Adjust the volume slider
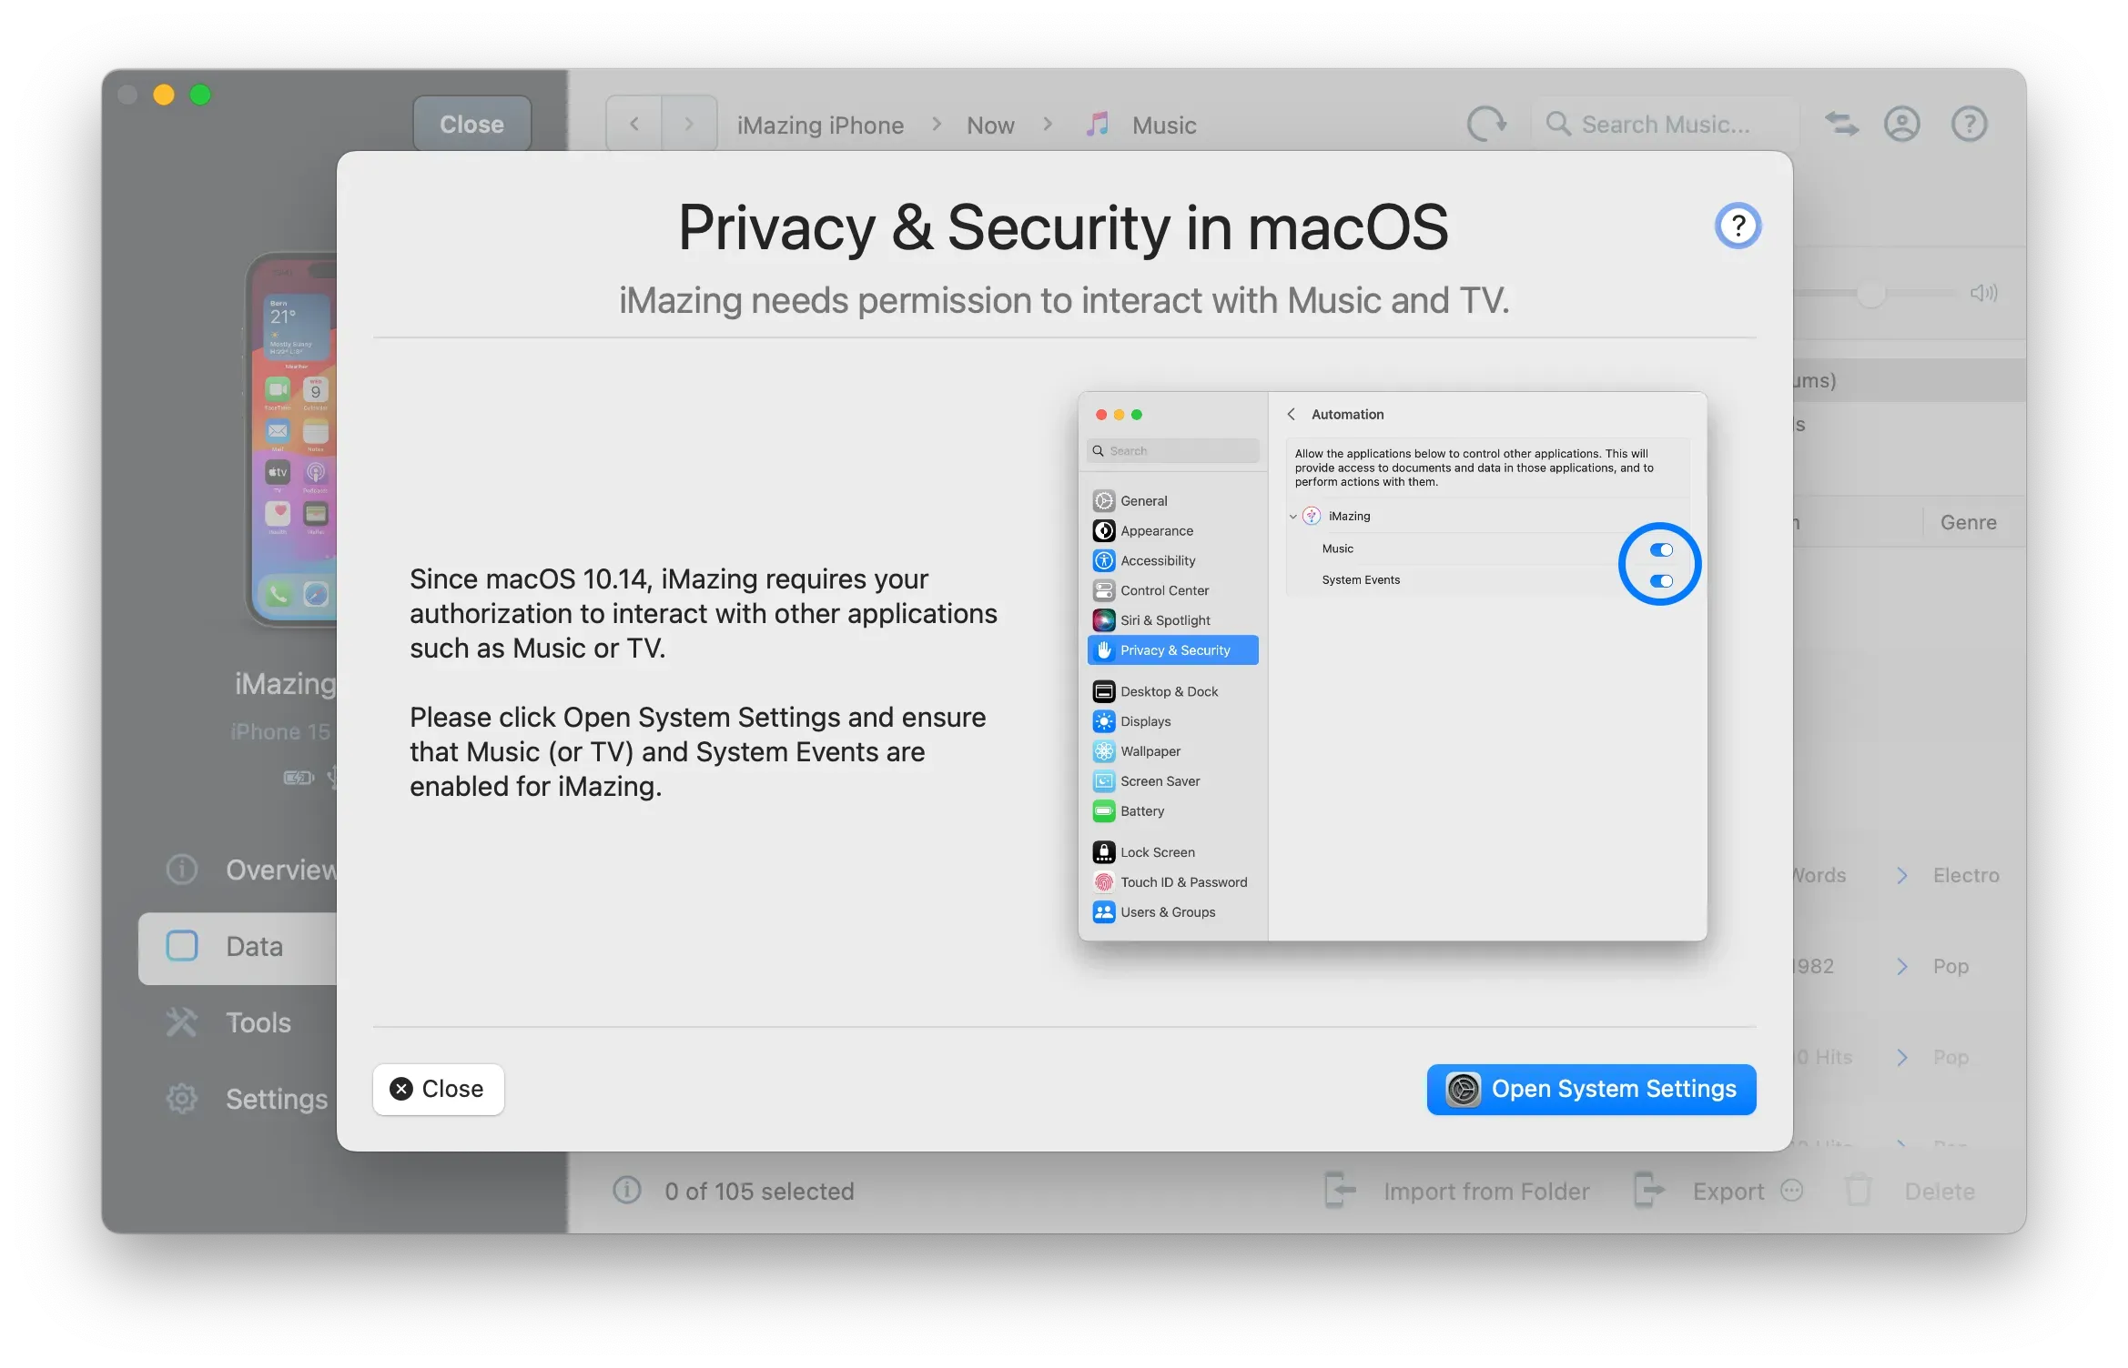The height and width of the screenshot is (1368, 2128). (1872, 293)
